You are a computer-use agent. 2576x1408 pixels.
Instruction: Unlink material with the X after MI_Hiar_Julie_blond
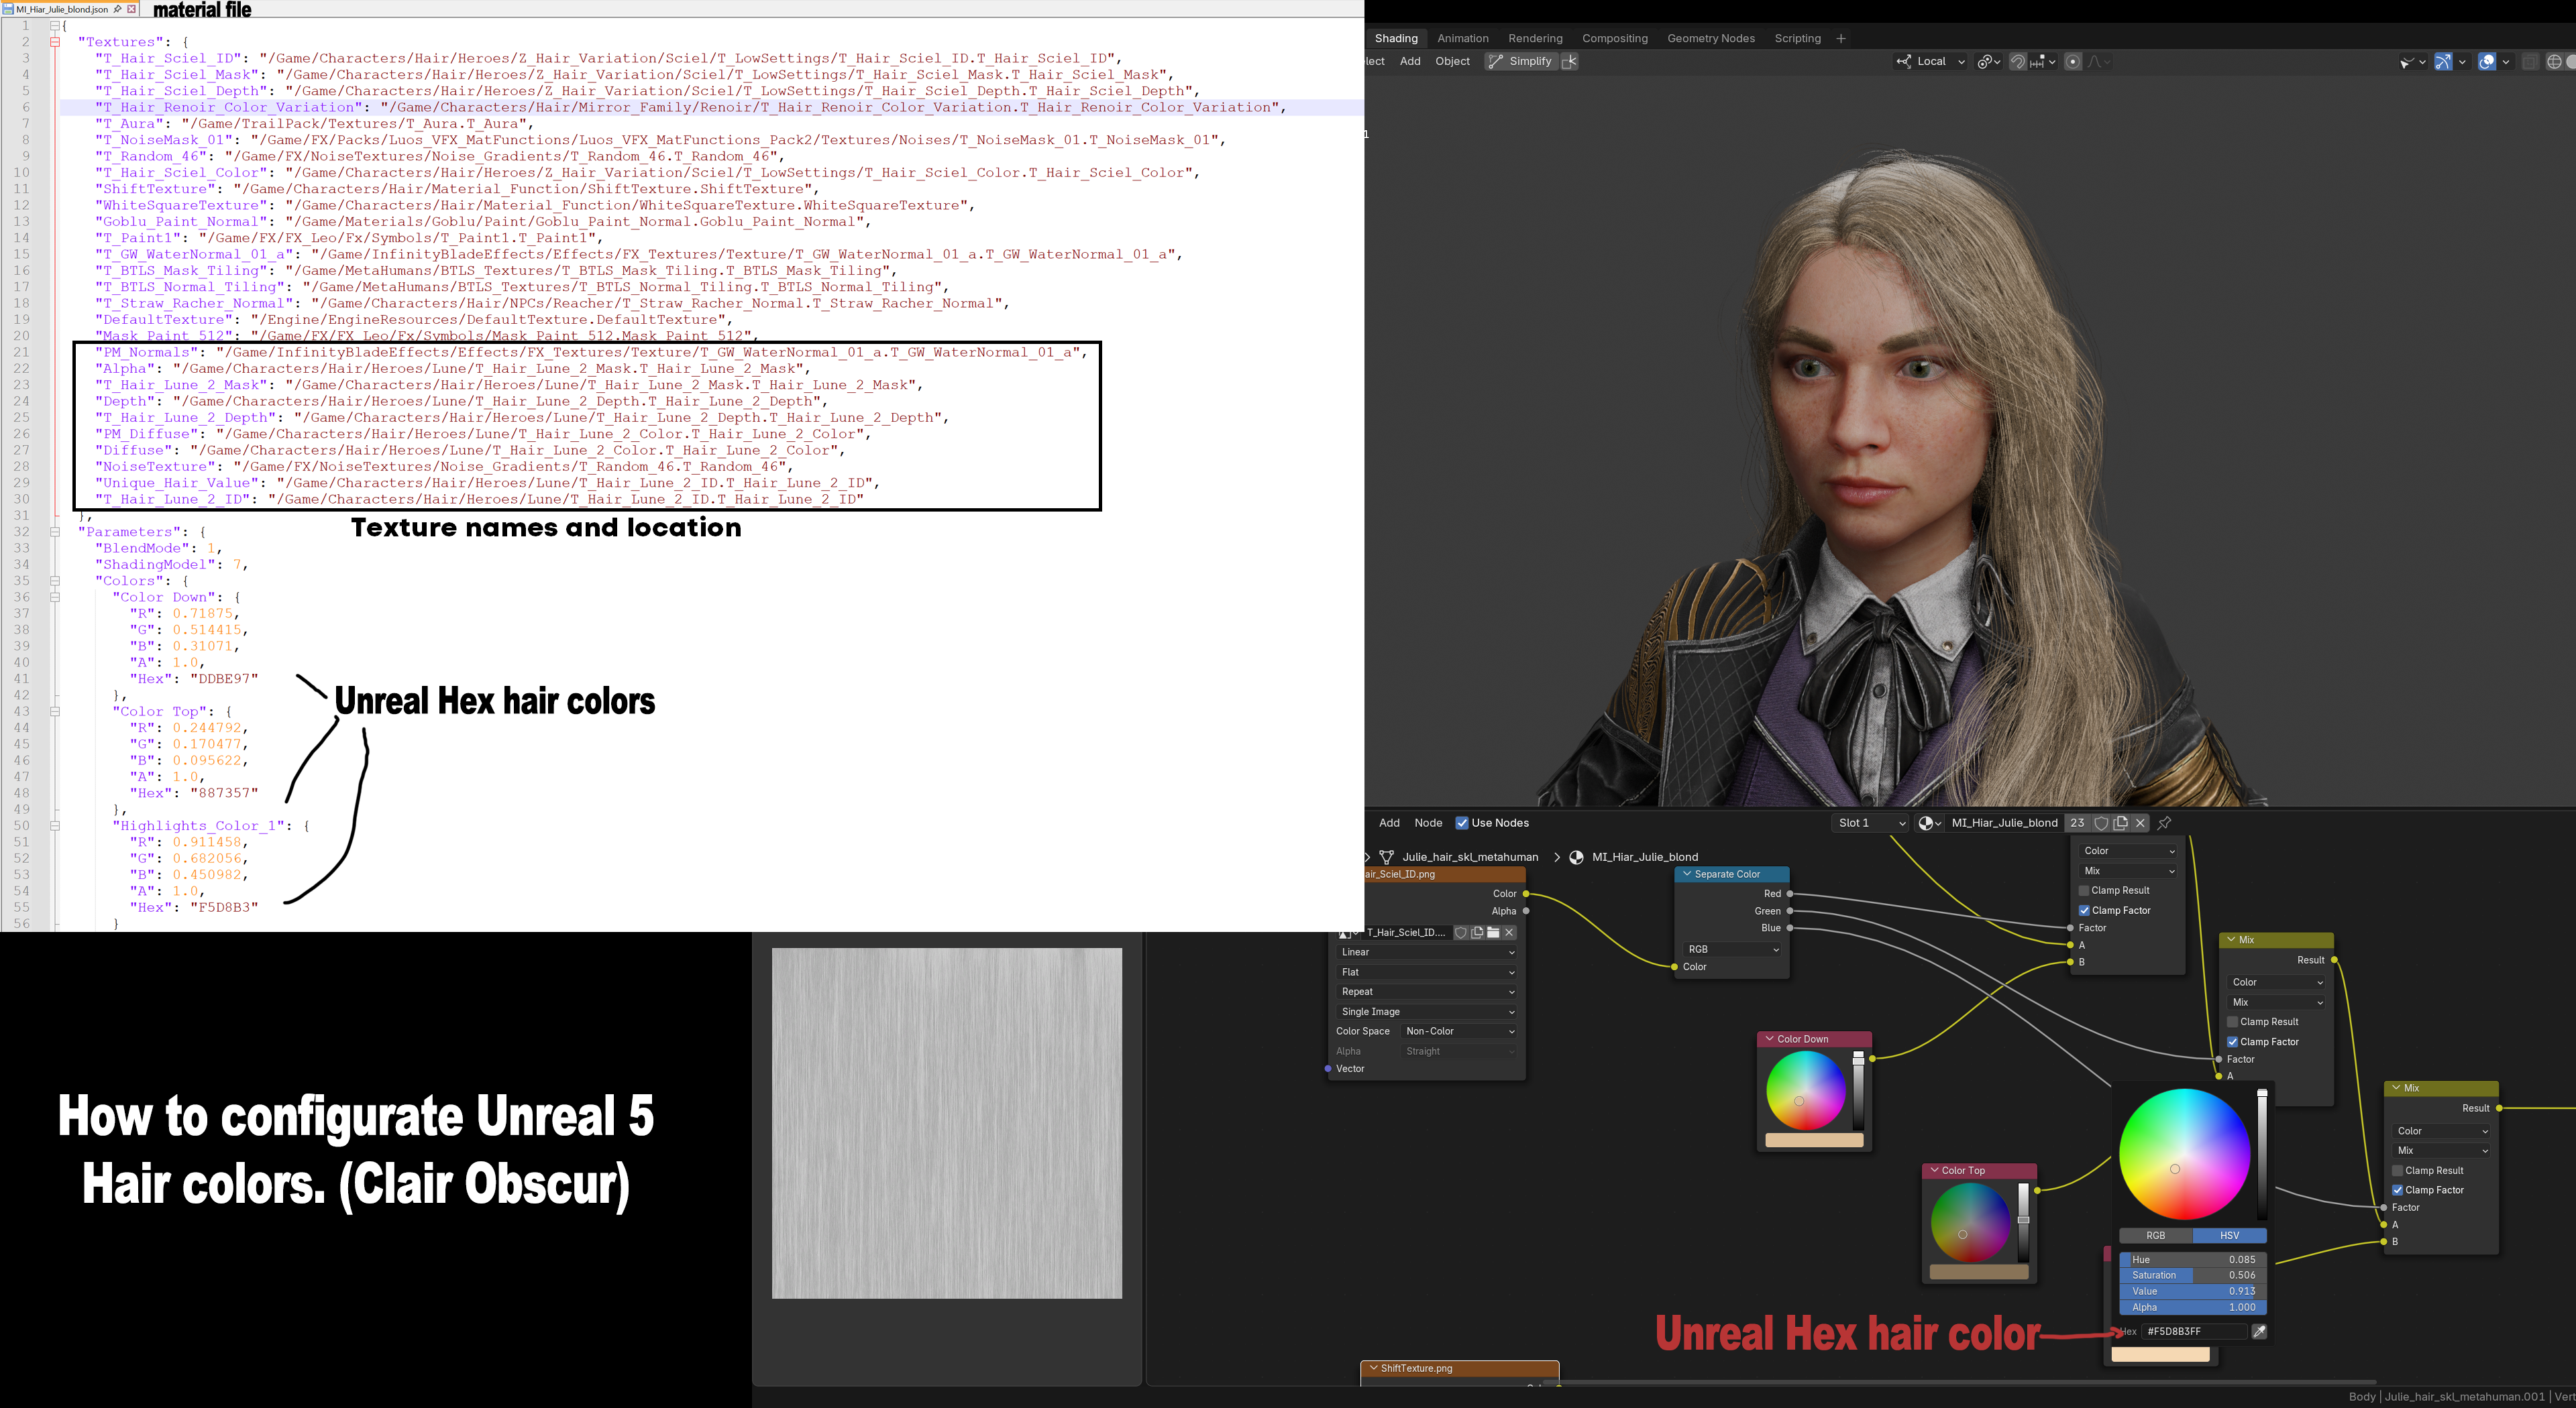pyautogui.click(x=2140, y=823)
